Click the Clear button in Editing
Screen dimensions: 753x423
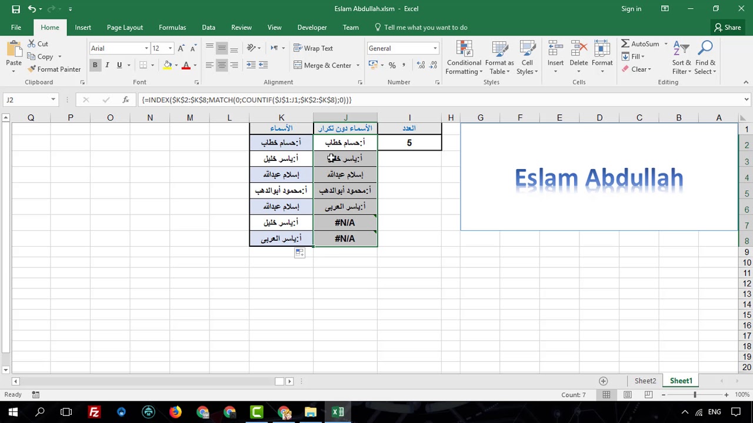click(636, 69)
